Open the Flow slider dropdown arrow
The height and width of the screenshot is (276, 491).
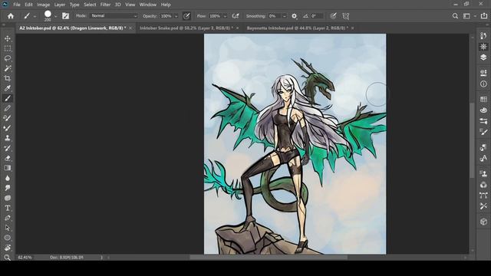point(225,16)
